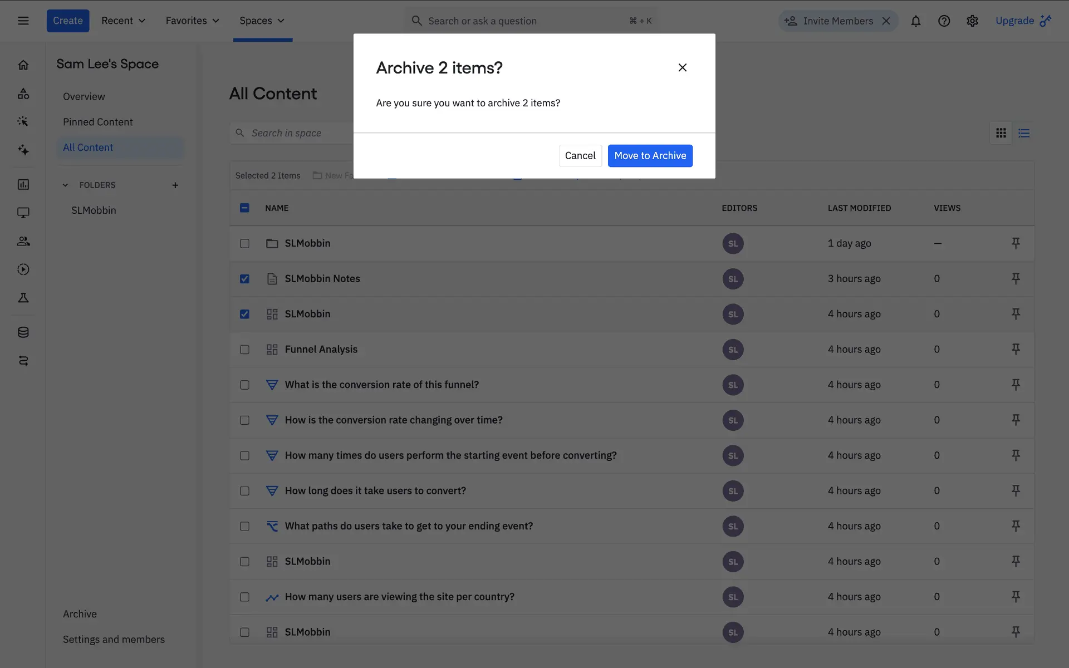Open the help question mark icon
This screenshot has height=668, width=1069.
tap(944, 21)
